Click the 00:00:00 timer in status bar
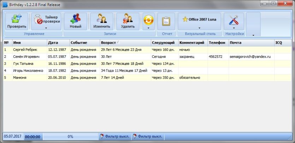Image resolution: width=295 pixels, height=143 pixels. [33, 137]
